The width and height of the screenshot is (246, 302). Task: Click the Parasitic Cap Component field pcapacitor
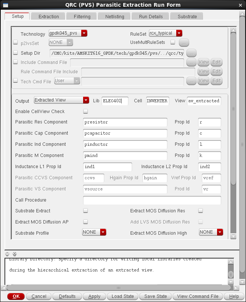pos(125,133)
